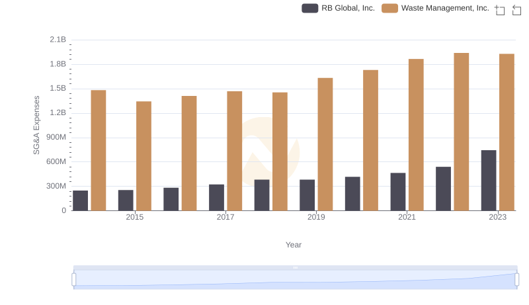This screenshot has height=305, width=529.
Task: Click the 900M y-axis label
Action: (56, 138)
